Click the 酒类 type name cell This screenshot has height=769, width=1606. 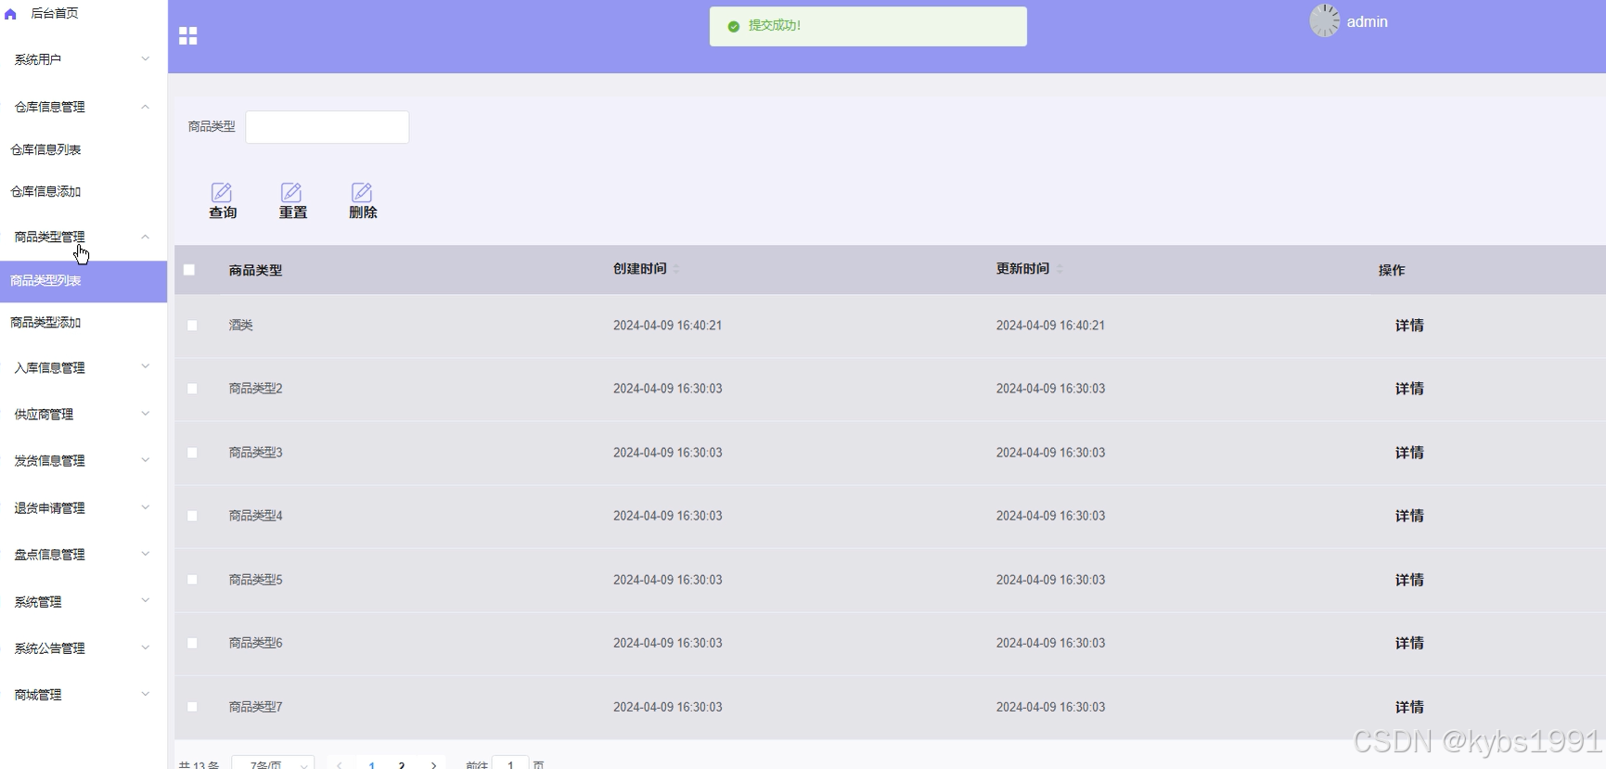point(241,326)
